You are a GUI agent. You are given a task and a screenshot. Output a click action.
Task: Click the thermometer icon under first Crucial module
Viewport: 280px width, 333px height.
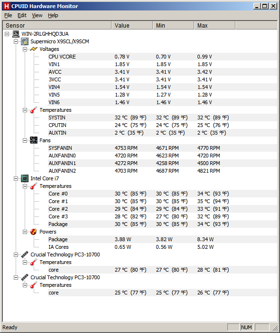coord(34,262)
